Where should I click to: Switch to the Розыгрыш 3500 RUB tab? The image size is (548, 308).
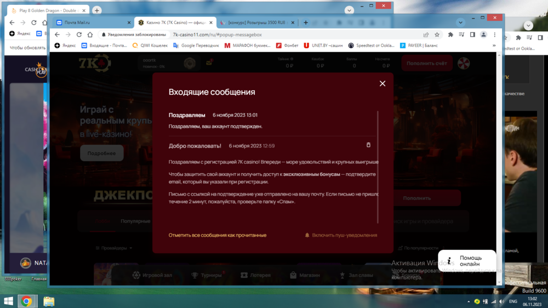tap(258, 22)
